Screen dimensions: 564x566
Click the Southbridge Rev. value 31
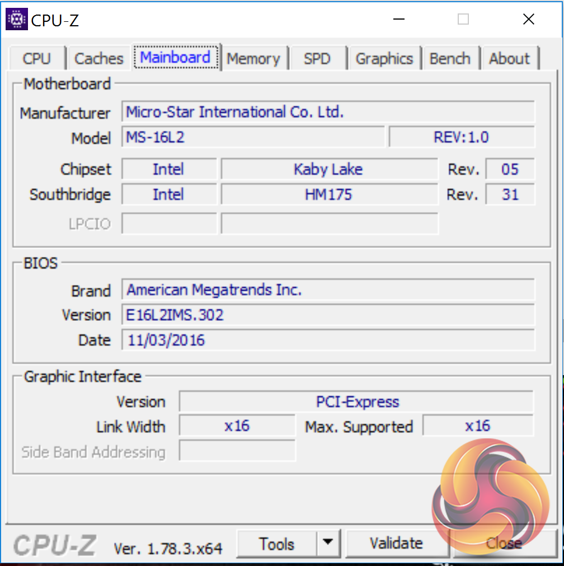(510, 195)
